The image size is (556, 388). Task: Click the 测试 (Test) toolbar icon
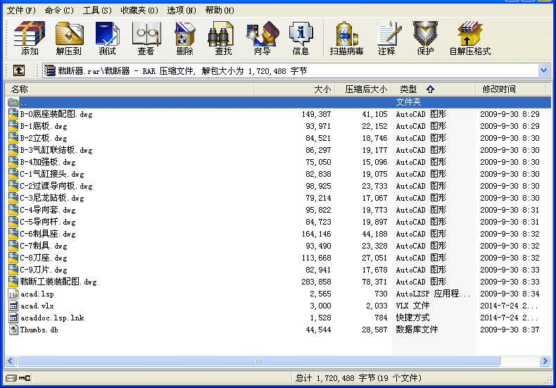pyautogui.click(x=108, y=38)
